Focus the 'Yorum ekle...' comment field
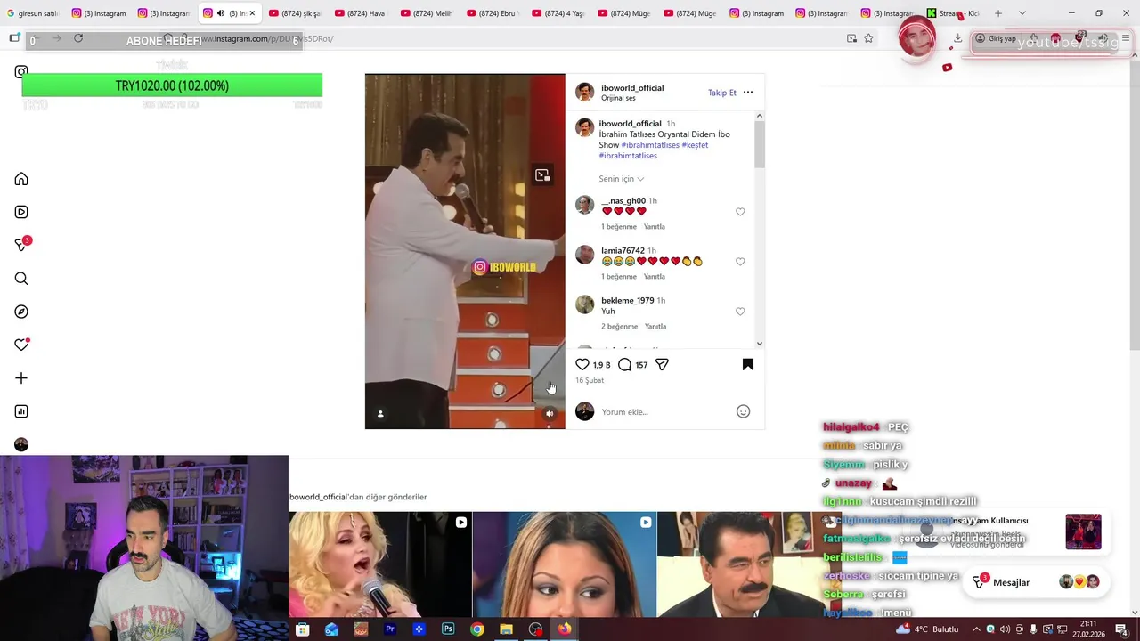 point(664,412)
